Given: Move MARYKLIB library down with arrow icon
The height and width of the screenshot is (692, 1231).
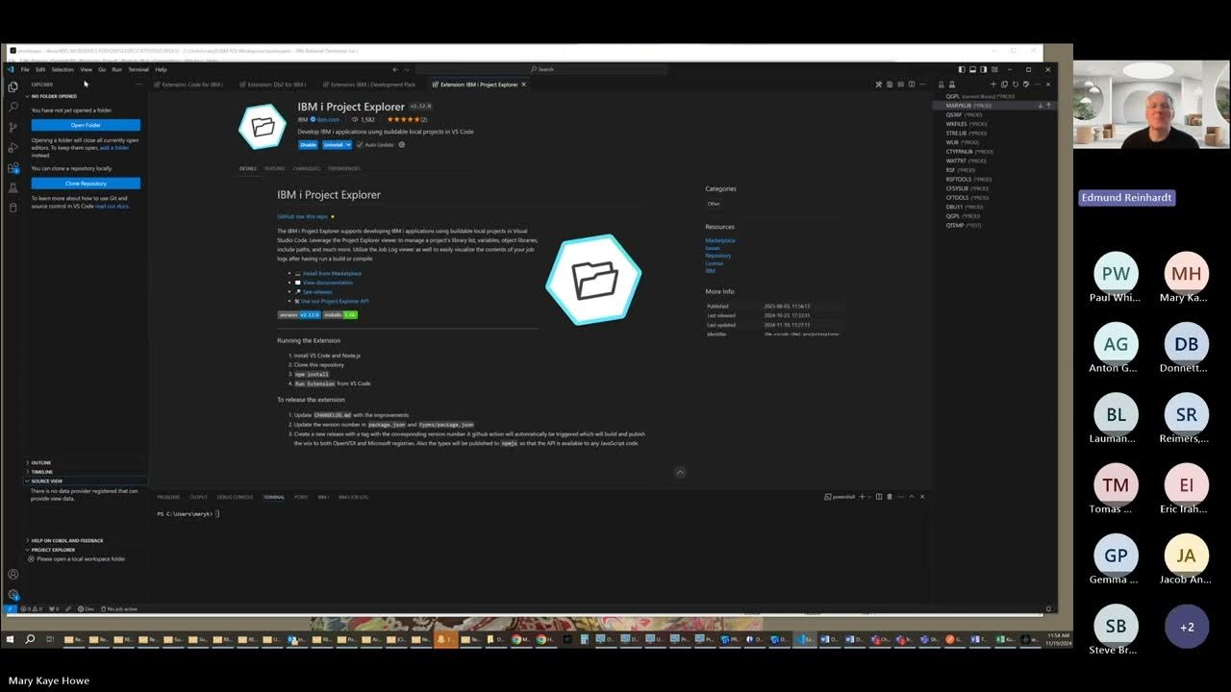Looking at the screenshot, I should [1040, 106].
